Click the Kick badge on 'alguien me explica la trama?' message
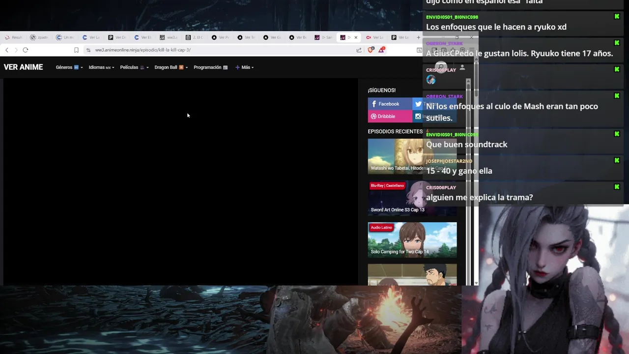This screenshot has height=354, width=629. 617,187
